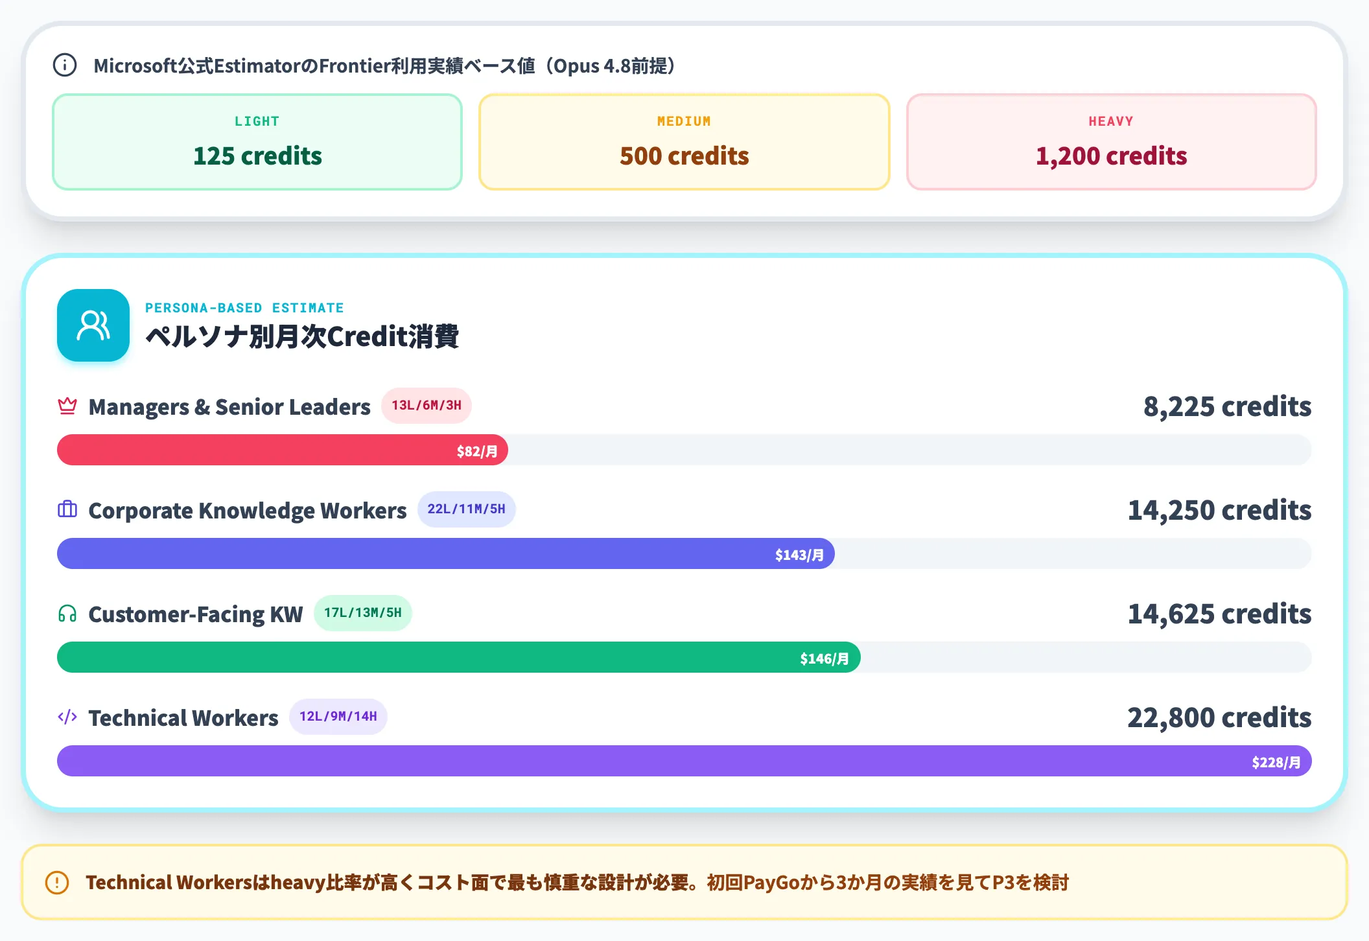Click the Corporate Knowledge Workers label
Viewport: 1369px width, 941px height.
click(x=248, y=511)
